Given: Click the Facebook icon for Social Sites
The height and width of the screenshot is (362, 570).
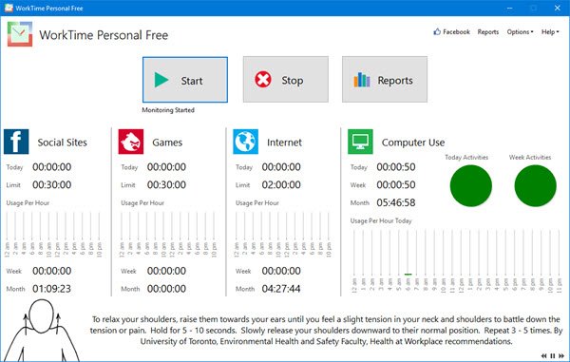Looking at the screenshot, I should (x=16, y=142).
